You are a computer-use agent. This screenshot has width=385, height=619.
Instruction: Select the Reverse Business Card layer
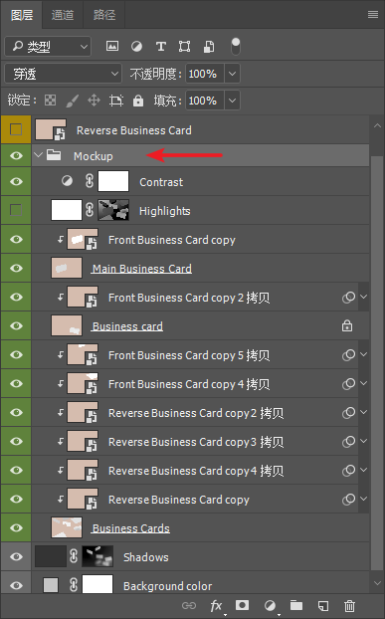[x=200, y=129]
